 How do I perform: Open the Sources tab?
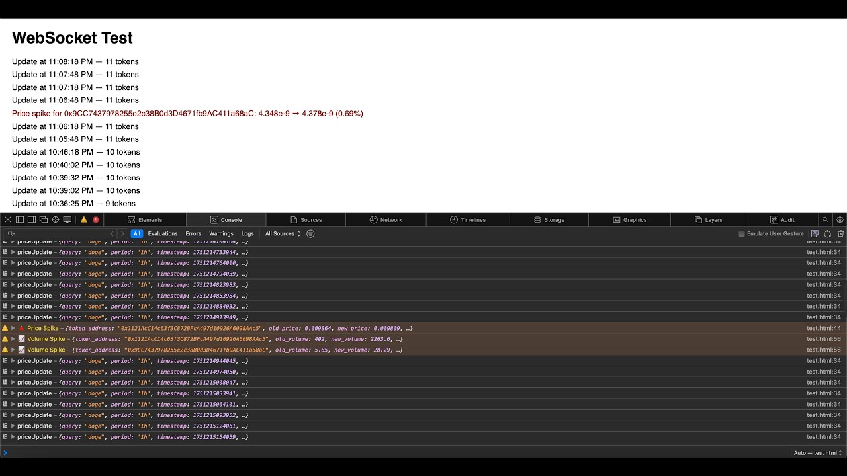tap(306, 219)
